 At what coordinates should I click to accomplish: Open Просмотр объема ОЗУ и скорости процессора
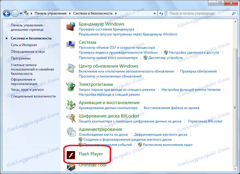(117, 48)
